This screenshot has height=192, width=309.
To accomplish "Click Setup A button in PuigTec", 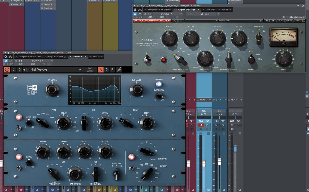I will point(289,21).
